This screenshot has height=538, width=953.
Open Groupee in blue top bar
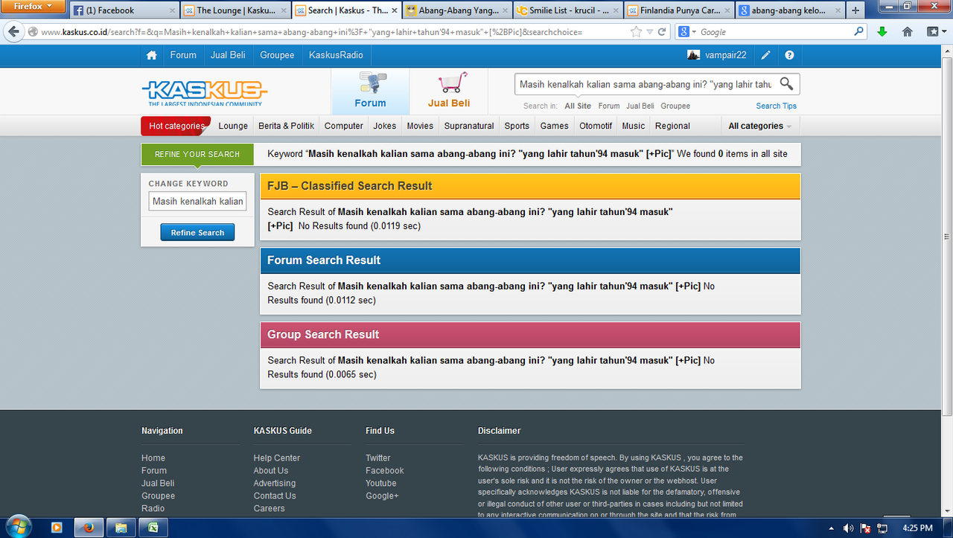(277, 55)
